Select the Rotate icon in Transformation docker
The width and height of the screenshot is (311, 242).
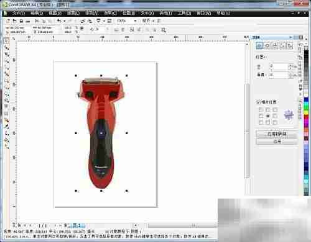click(267, 46)
